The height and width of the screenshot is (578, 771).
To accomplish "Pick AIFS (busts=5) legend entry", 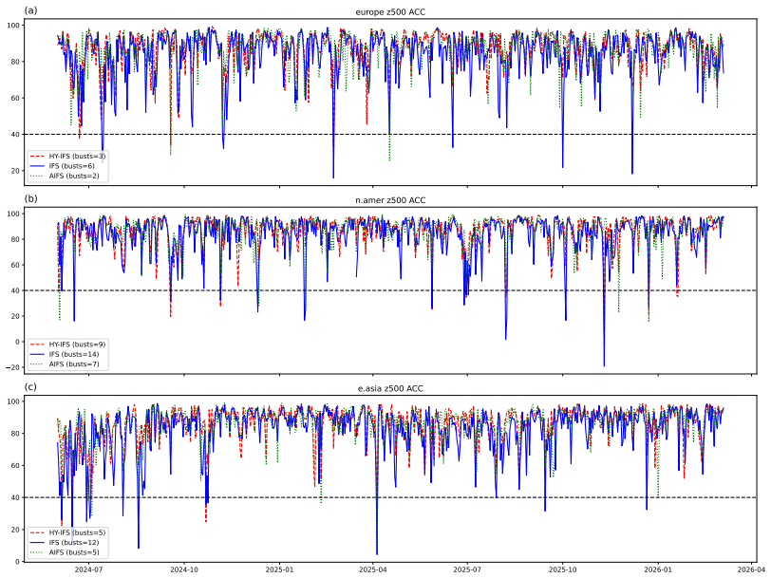I will tap(65, 552).
